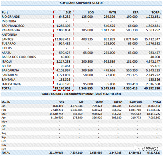Select the grand total 45.317.827 cell
The height and width of the screenshot is (156, 163).
coord(153,153)
